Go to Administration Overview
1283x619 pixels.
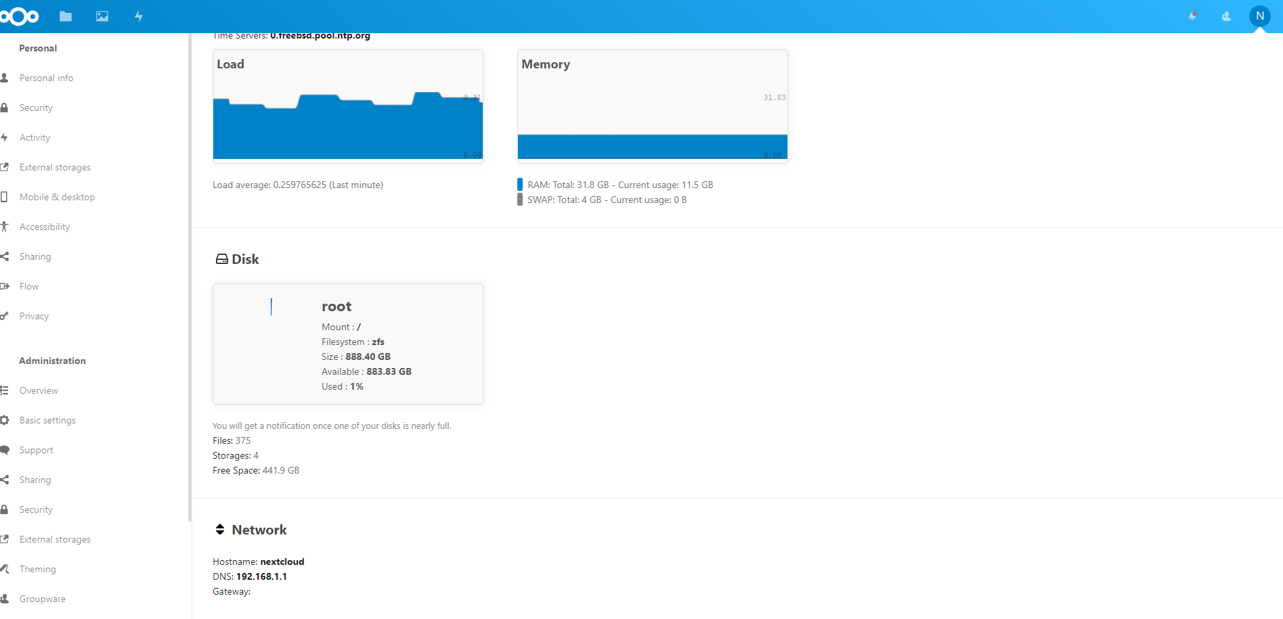pos(39,390)
